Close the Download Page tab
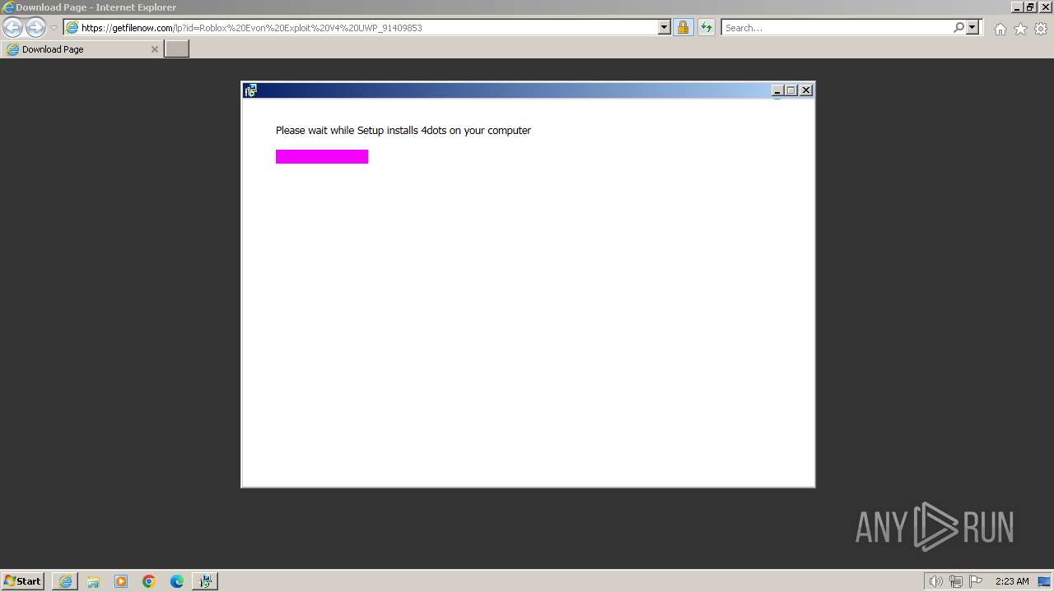1054x592 pixels. click(x=154, y=49)
